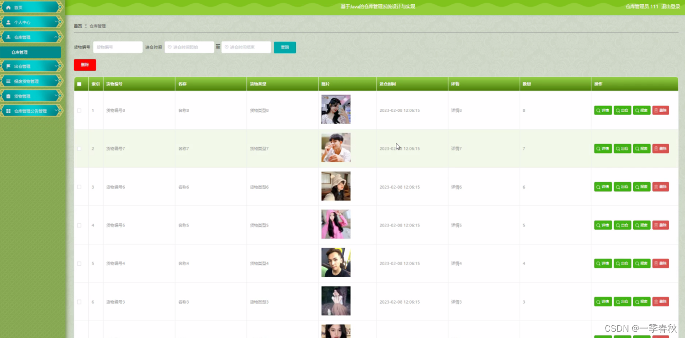Go to 首页 via the breadcrumb
Viewport: 685px width, 338px height.
tap(78, 26)
